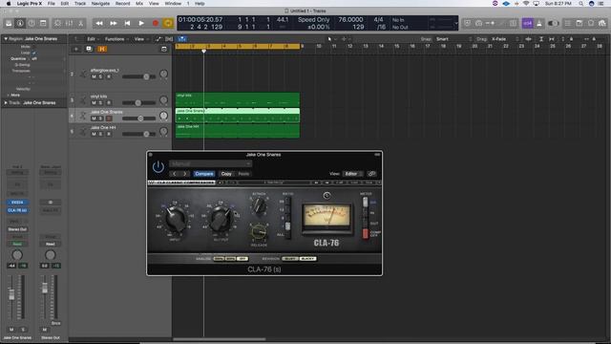Select the vinyl kits audio region
This screenshot has height=344, width=611.
[238, 99]
